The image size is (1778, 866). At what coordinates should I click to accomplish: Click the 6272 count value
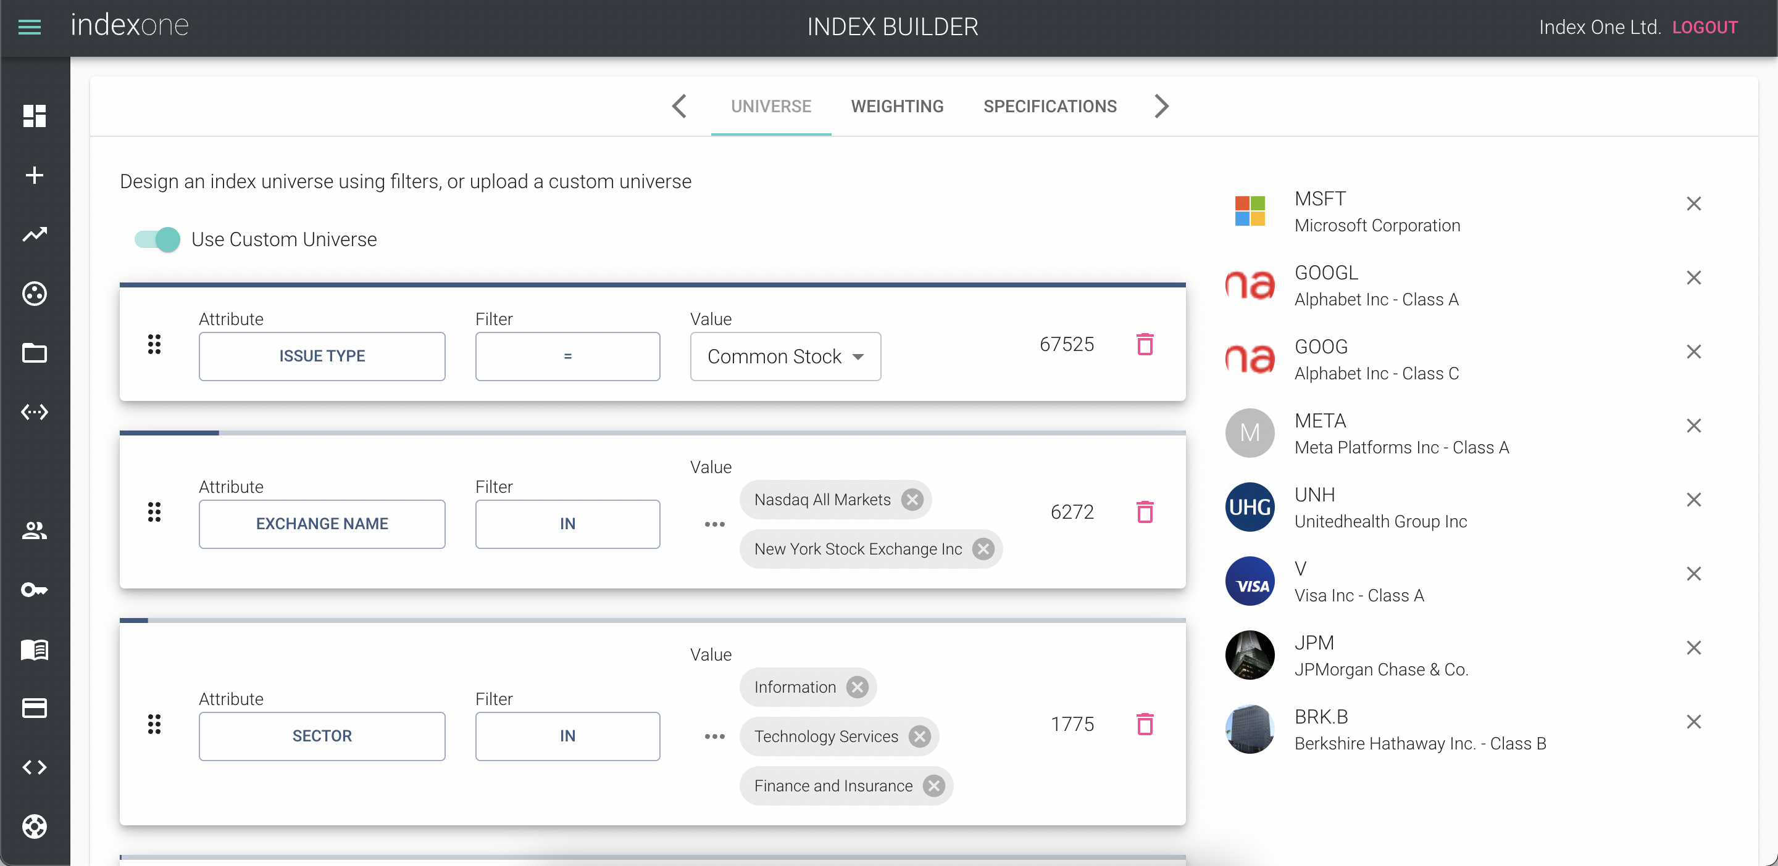[1072, 511]
